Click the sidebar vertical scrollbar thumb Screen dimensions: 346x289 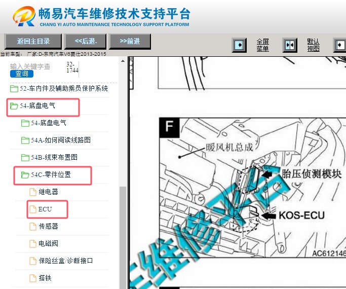pos(123,238)
